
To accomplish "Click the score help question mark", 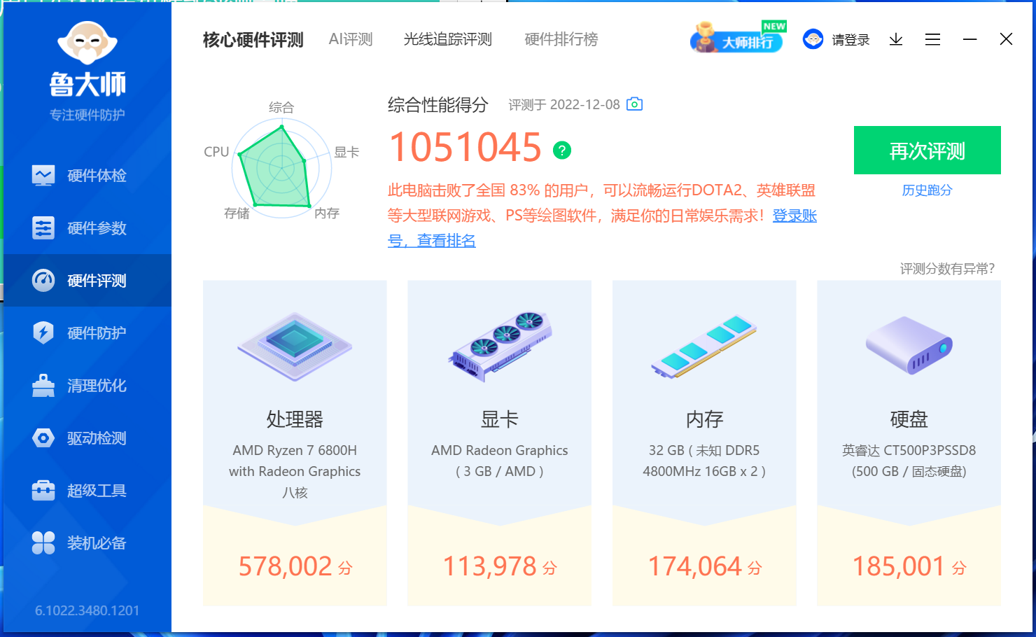I will point(561,149).
